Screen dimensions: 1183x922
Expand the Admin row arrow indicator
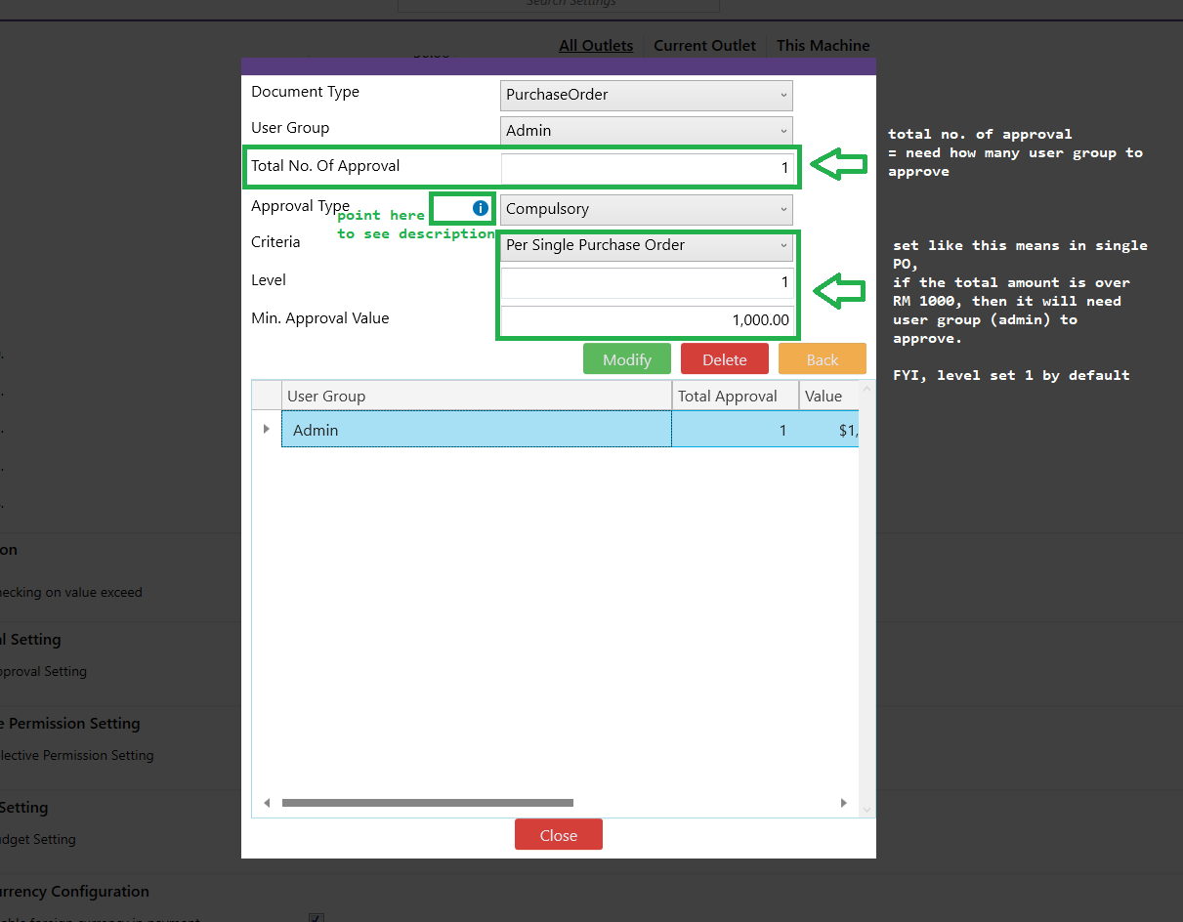267,429
